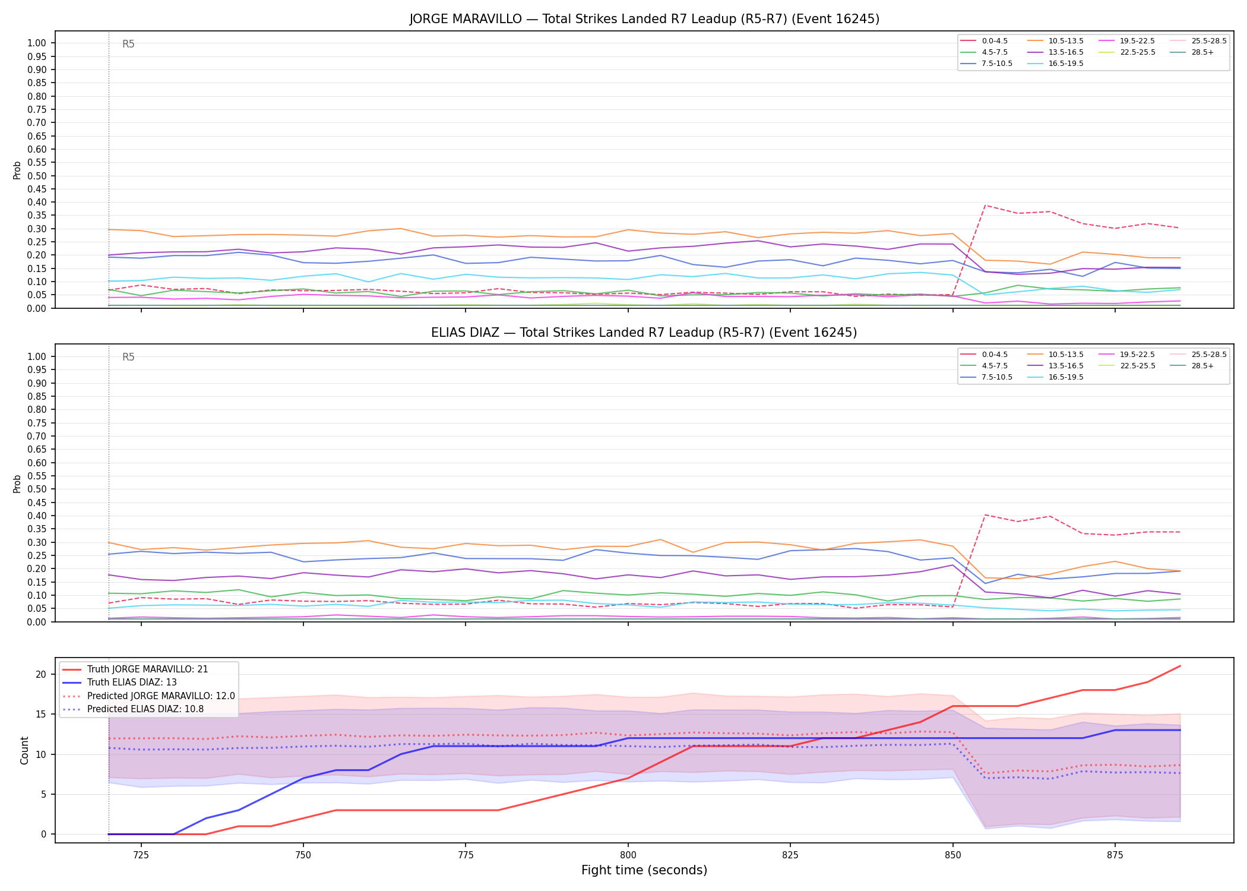Screen dimensions: 1247x891
Task: Click the "725" fight-time tick label
Action: click(141, 855)
